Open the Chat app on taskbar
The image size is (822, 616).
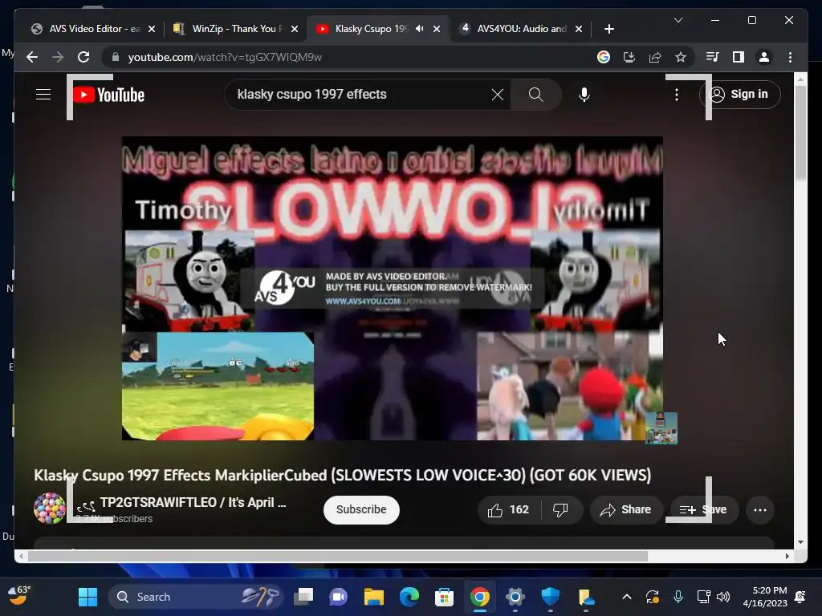[x=338, y=597]
